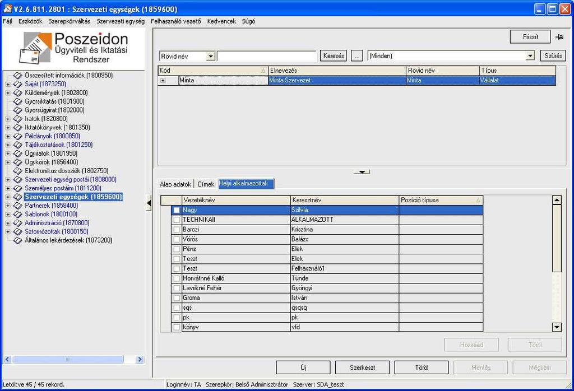574x391 pixels.
Task: Check the TECHNIKAII ALKALMAZOTT row checkbox
Action: point(177,220)
